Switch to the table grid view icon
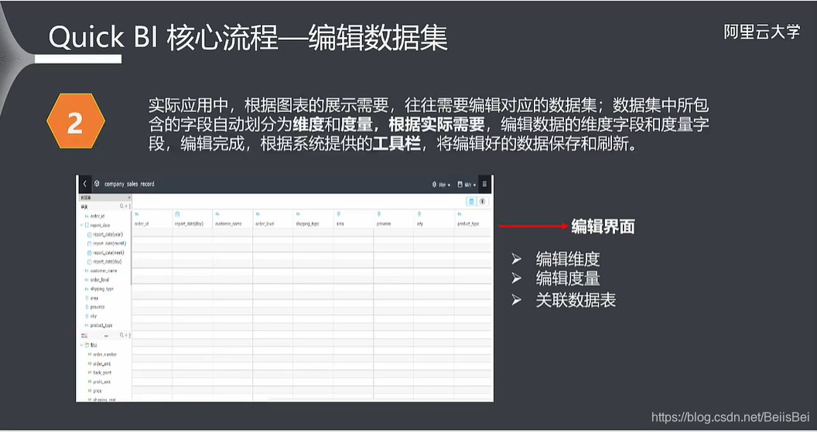The height and width of the screenshot is (432, 817). pyautogui.click(x=471, y=202)
